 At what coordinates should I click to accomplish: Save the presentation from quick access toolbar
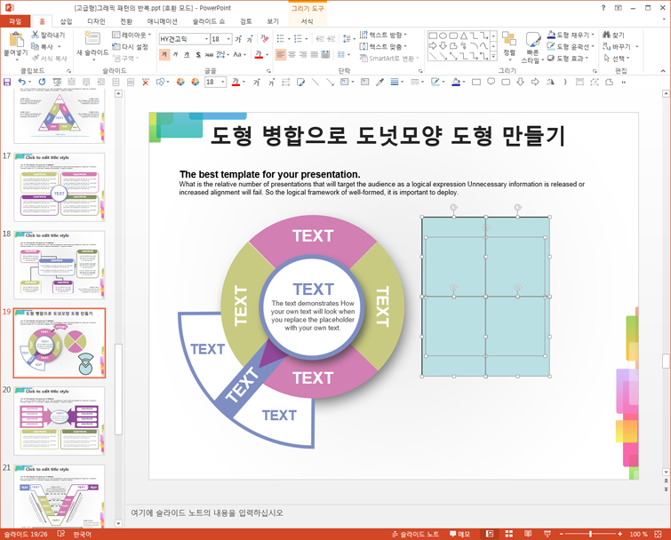point(7,82)
